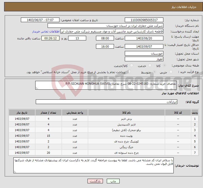The height and width of the screenshot is (188, 203).
Task: Select the کالا radio button
Action: [x=164, y=65]
